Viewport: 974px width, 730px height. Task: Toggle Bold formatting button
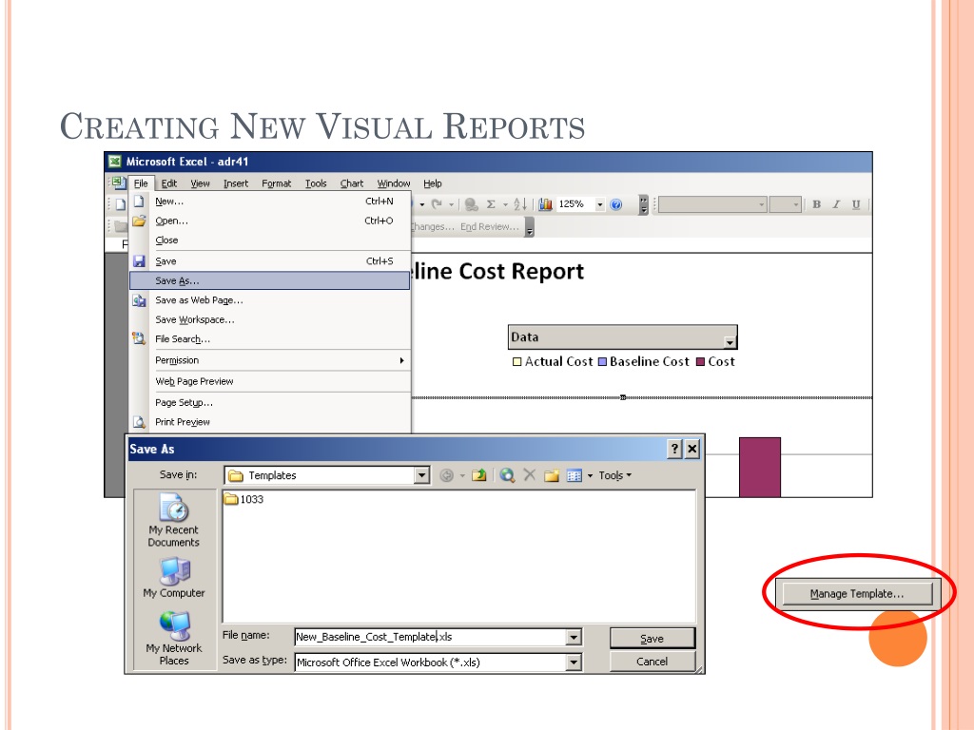pyautogui.click(x=817, y=204)
